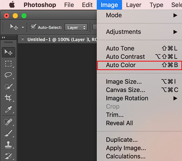Choose Auto Color menu entry
This screenshot has width=182, height=161.
pyautogui.click(x=139, y=65)
